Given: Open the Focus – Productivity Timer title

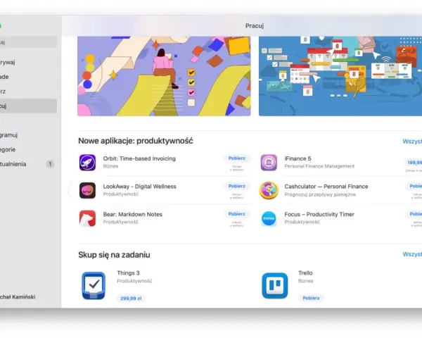Looking at the screenshot, I should pyautogui.click(x=319, y=214).
